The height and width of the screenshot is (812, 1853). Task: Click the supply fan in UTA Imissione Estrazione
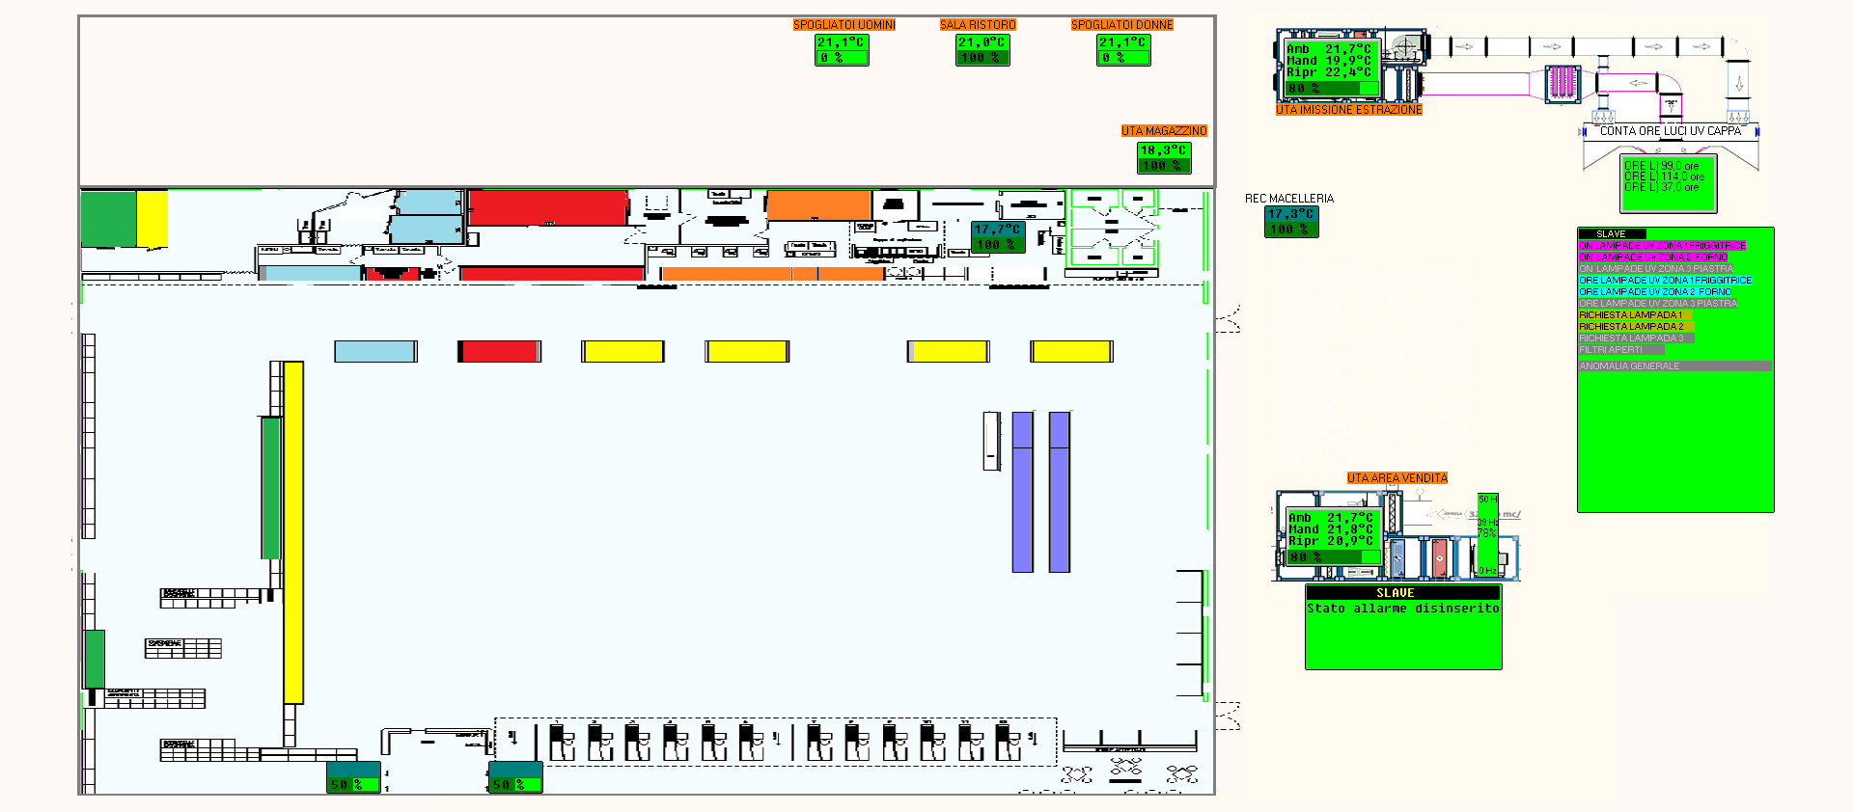coord(1405,47)
